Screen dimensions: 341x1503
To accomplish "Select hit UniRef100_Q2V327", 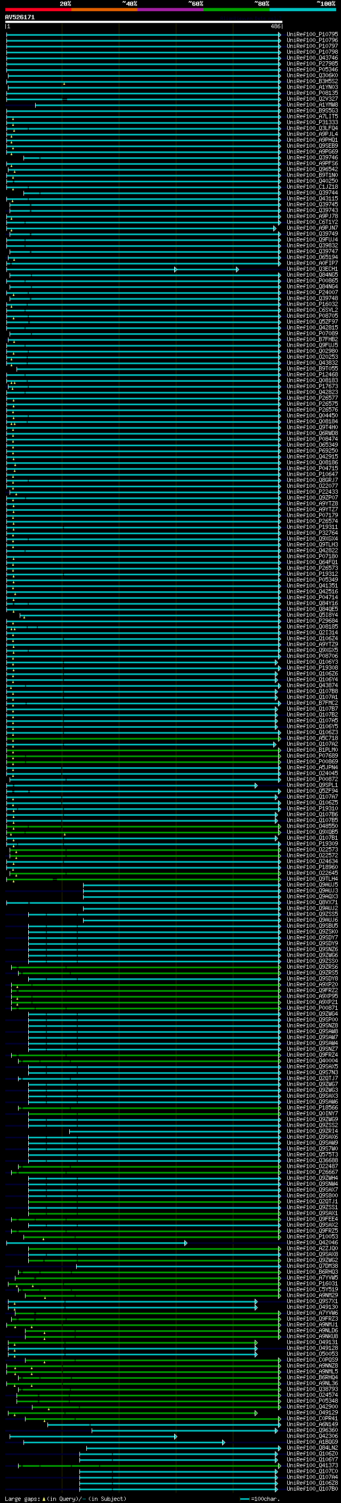I will coord(312,99).
